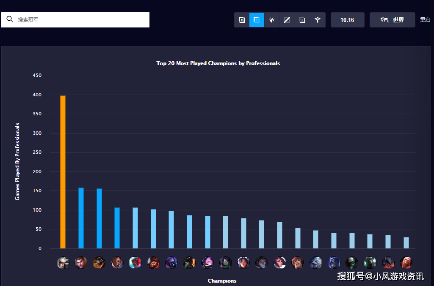Click the world map icon in region button
Screen dimensions: 434x286
pos(384,20)
